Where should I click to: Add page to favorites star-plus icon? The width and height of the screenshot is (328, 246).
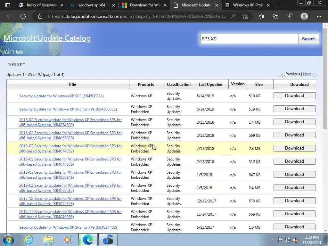(245, 16)
